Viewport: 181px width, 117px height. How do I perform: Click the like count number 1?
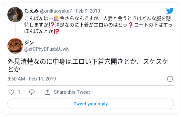pyautogui.click(x=19, y=92)
